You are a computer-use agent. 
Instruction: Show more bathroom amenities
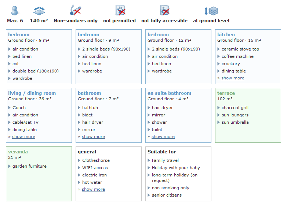click(93, 137)
